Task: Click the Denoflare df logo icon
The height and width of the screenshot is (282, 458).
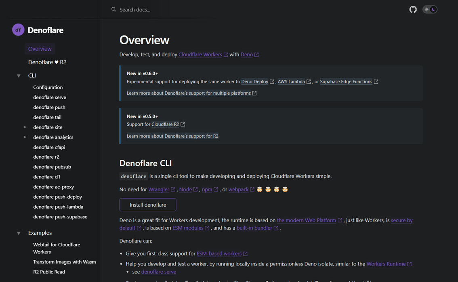Action: point(18,30)
